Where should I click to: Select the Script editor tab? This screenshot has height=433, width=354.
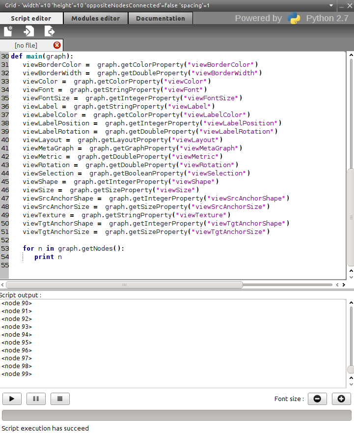pos(31,18)
